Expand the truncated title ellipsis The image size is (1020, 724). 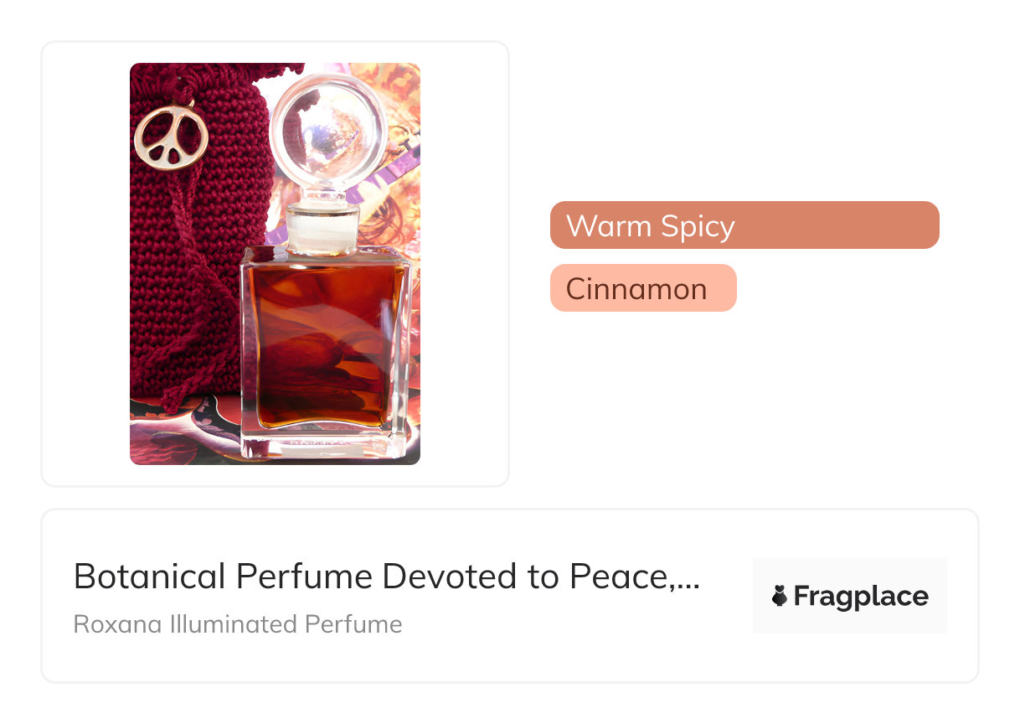(x=688, y=585)
